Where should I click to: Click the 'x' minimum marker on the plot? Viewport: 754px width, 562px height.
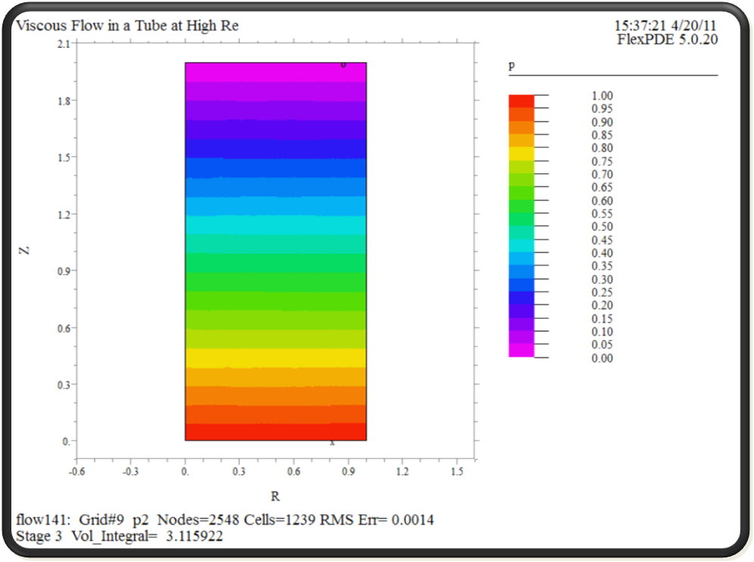click(332, 442)
